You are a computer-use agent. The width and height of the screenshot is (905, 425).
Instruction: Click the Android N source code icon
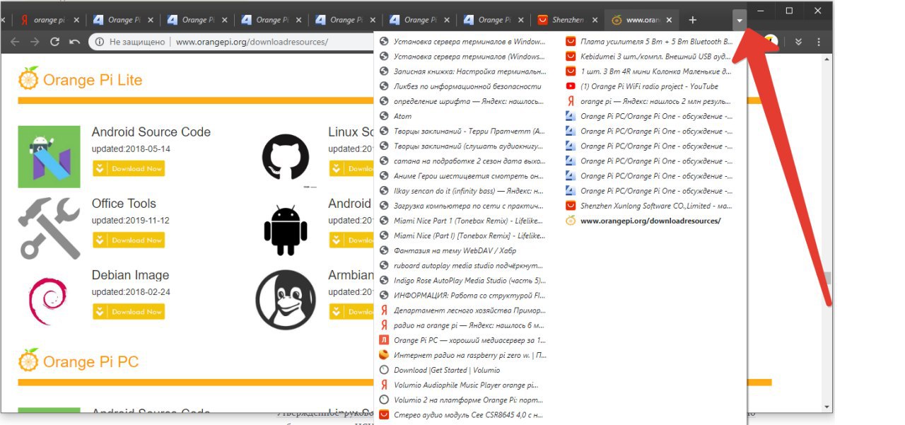[x=49, y=156]
